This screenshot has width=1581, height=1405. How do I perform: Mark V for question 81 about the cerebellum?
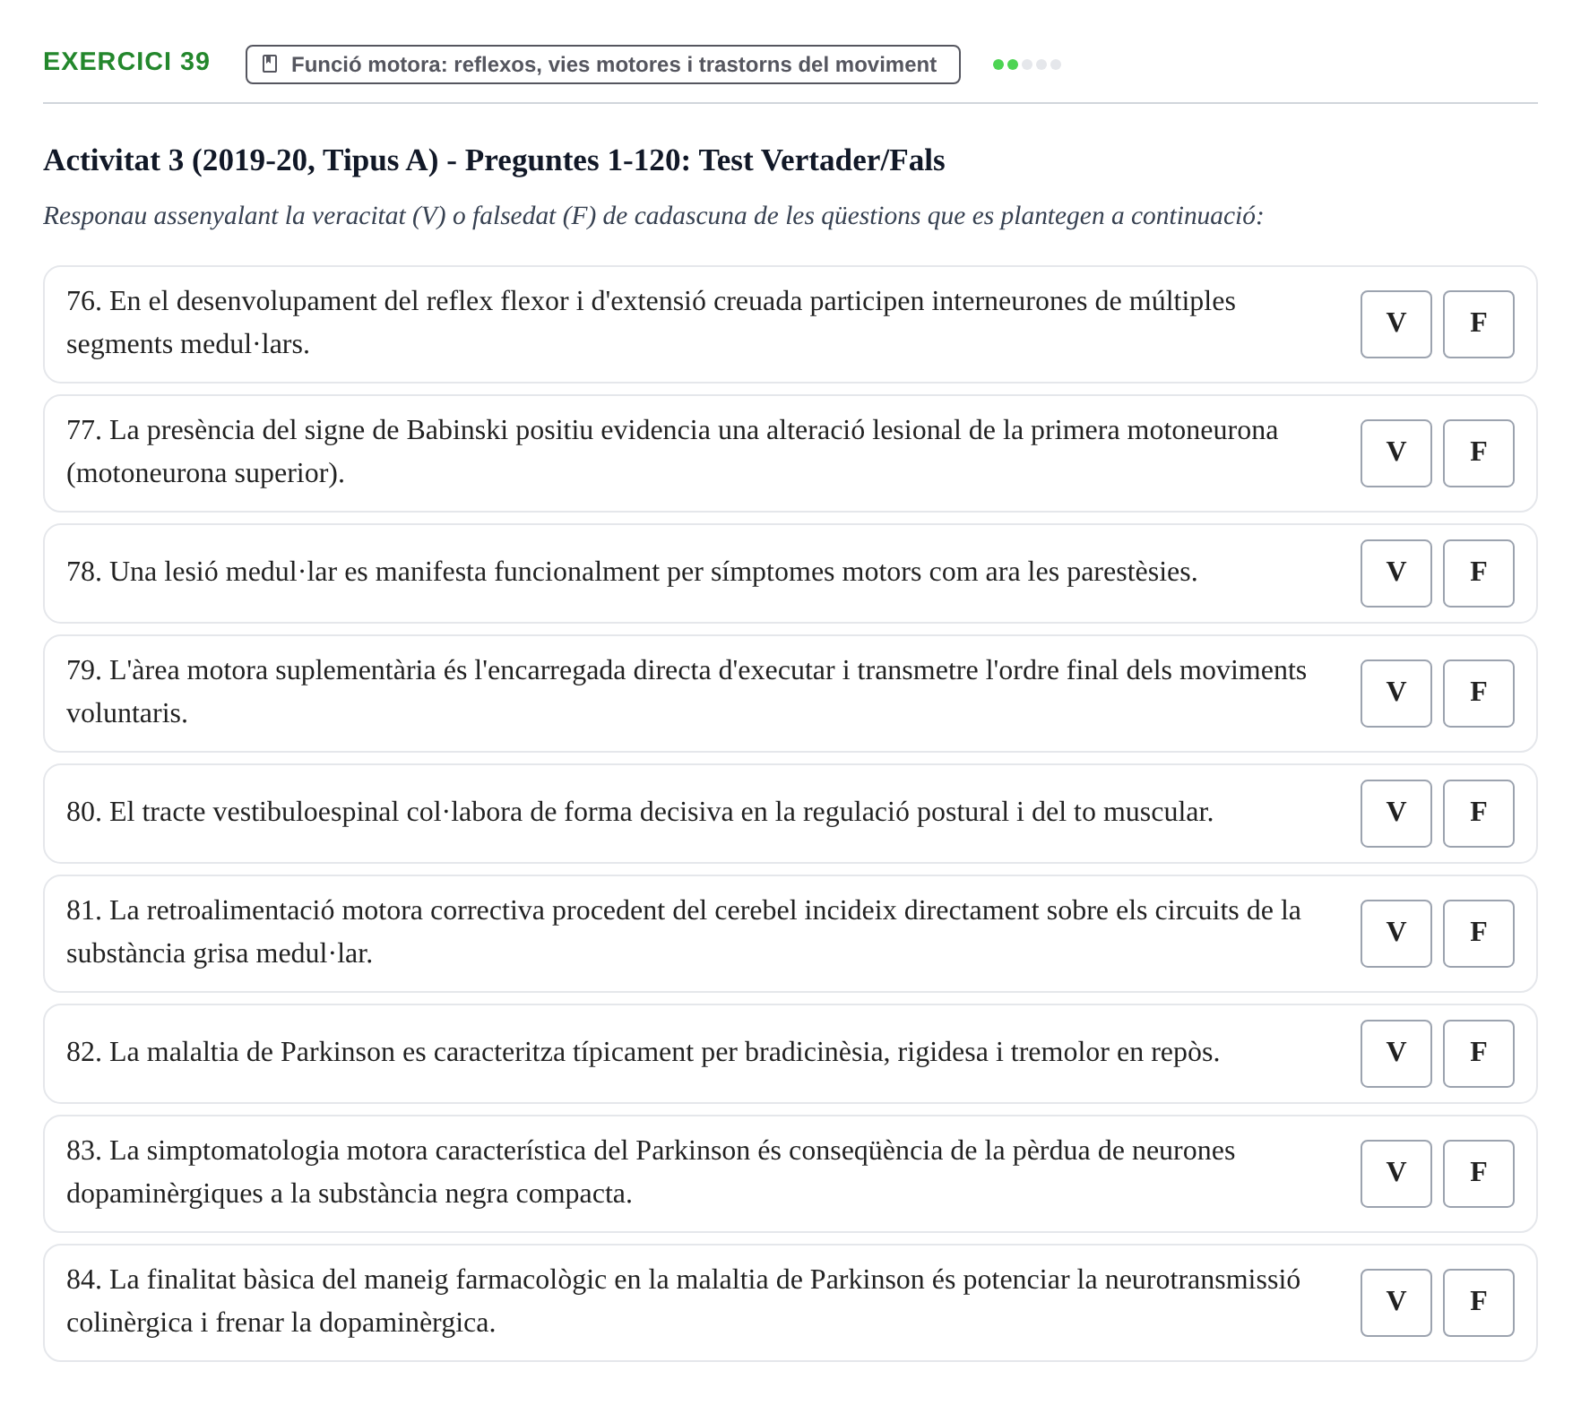1396,934
